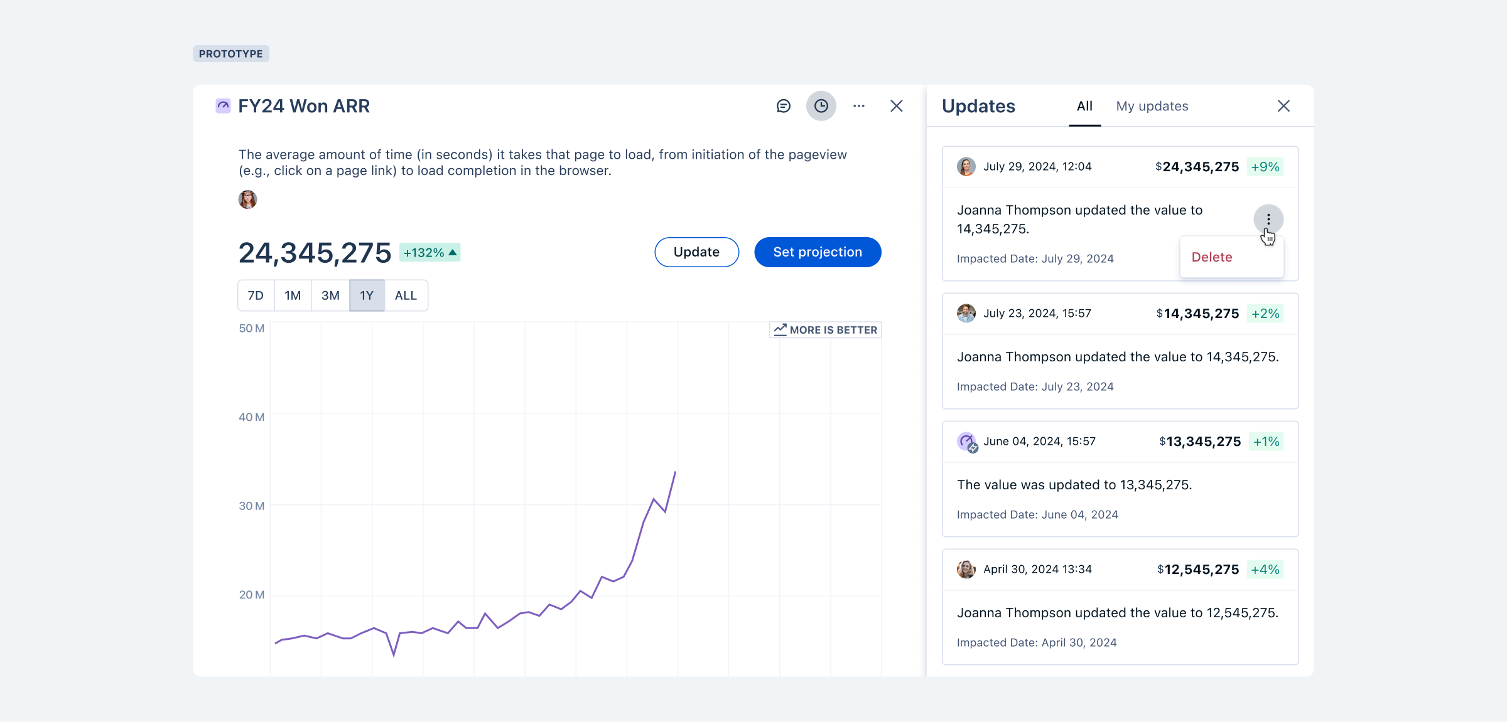Click the $24,345,275 update value
The image size is (1507, 722).
[1197, 167]
